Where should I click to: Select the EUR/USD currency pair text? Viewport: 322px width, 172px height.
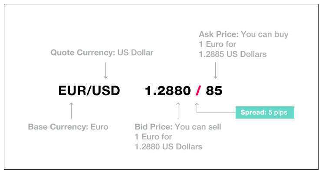(x=89, y=91)
